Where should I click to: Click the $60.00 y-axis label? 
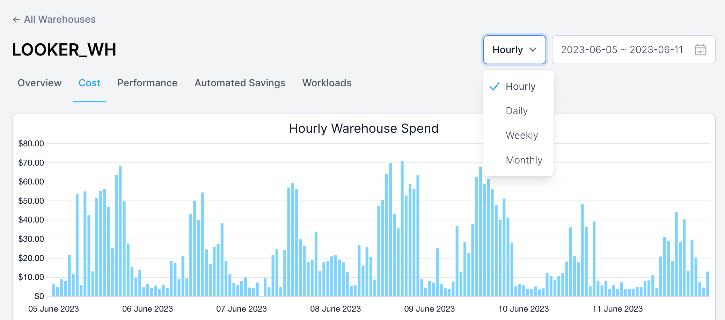click(31, 182)
